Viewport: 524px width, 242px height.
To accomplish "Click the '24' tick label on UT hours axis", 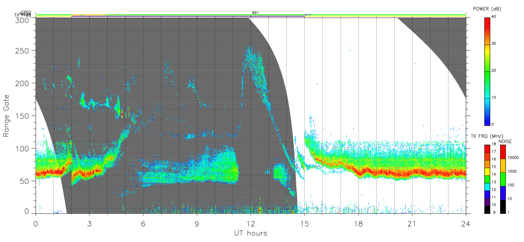I will (x=466, y=223).
